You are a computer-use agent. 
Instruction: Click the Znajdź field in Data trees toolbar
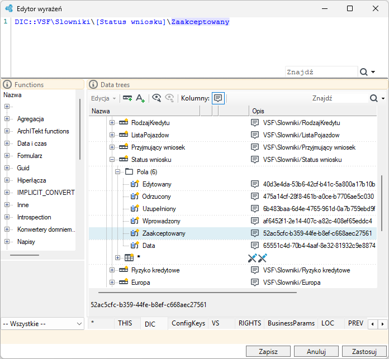[x=339, y=98]
